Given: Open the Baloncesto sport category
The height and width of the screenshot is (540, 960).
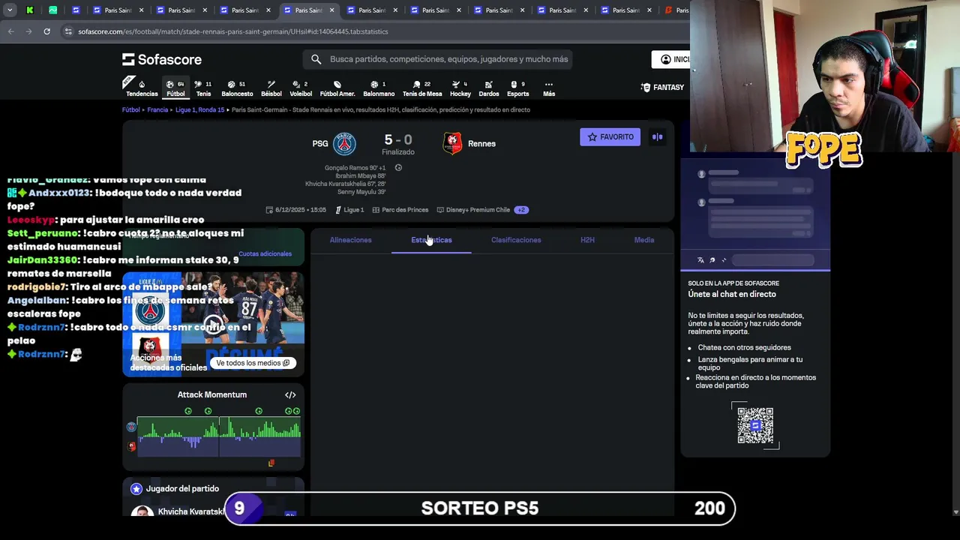Looking at the screenshot, I should (x=237, y=88).
